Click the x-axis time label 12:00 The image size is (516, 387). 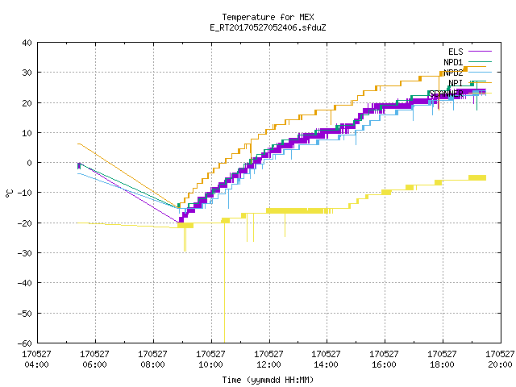268,364
